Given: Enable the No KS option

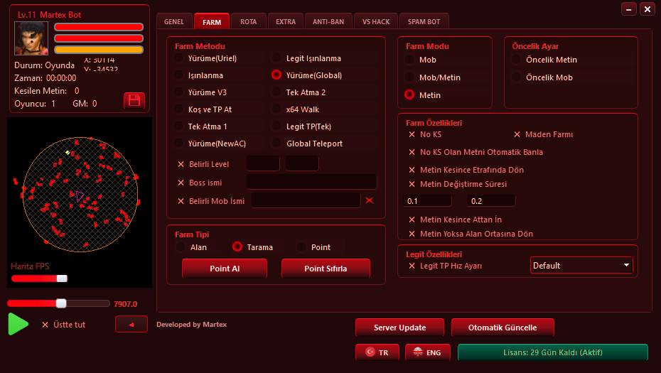Looking at the screenshot, I should [x=412, y=134].
